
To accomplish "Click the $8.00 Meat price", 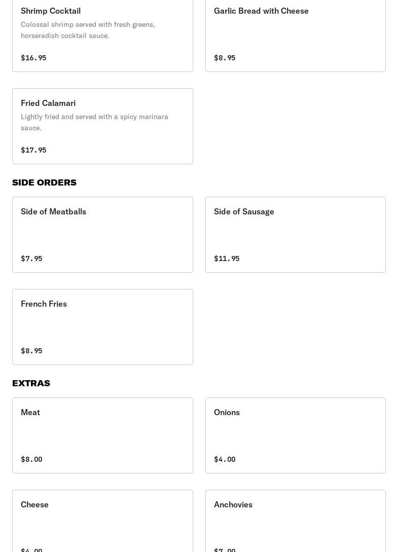I will tap(31, 459).
